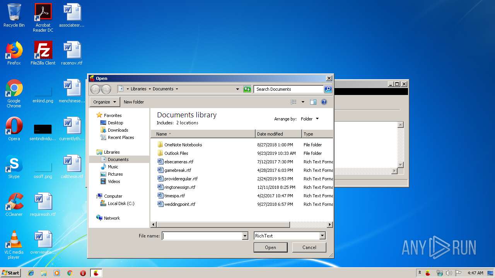
Task: Click the Back navigation arrow in Open dialog
Action: coord(95,89)
